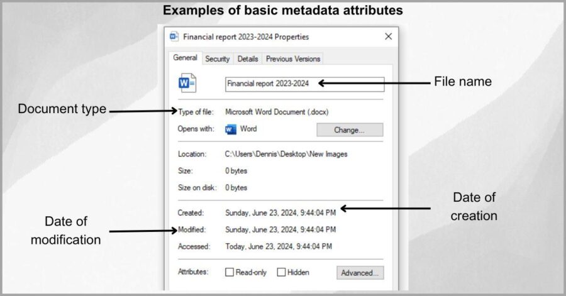This screenshot has width=566, height=296.
Task: Select the General tab
Action: [x=186, y=58]
